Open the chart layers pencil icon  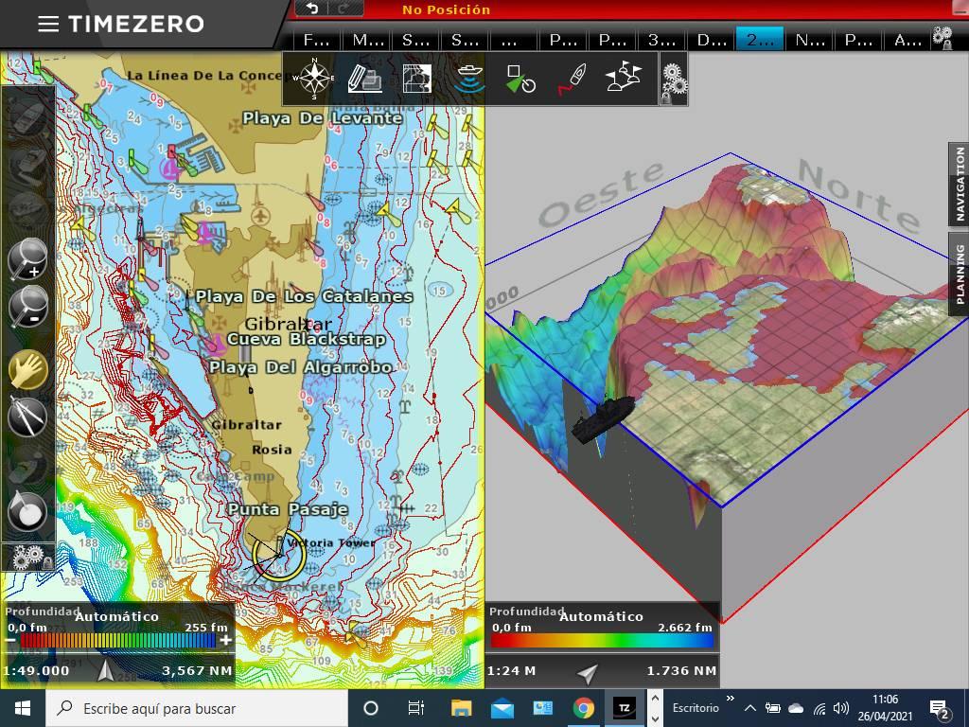pos(364,78)
